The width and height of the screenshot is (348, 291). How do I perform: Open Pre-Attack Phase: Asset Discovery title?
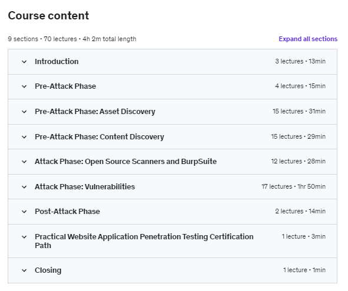point(95,112)
